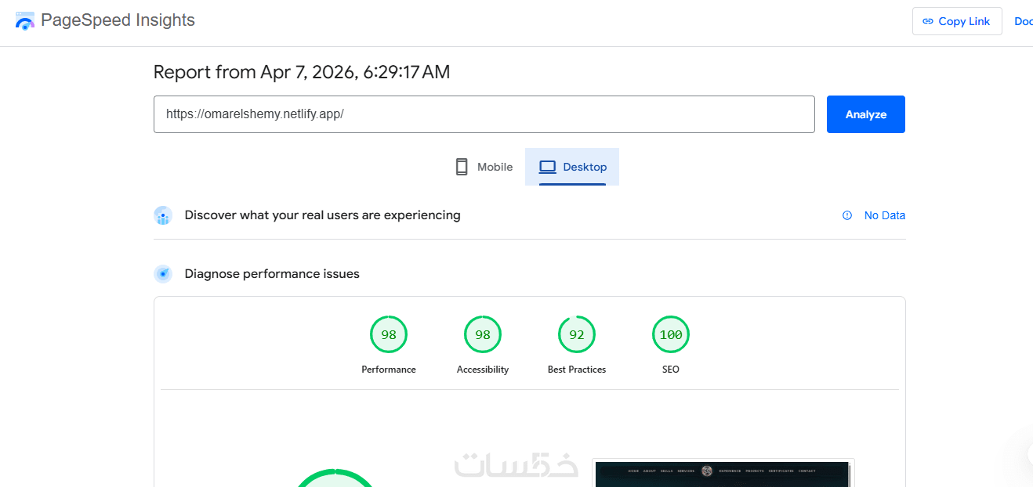Viewport: 1033px width, 487px height.
Task: Click 'Discover what your real users are experiencing'
Action: click(x=322, y=215)
